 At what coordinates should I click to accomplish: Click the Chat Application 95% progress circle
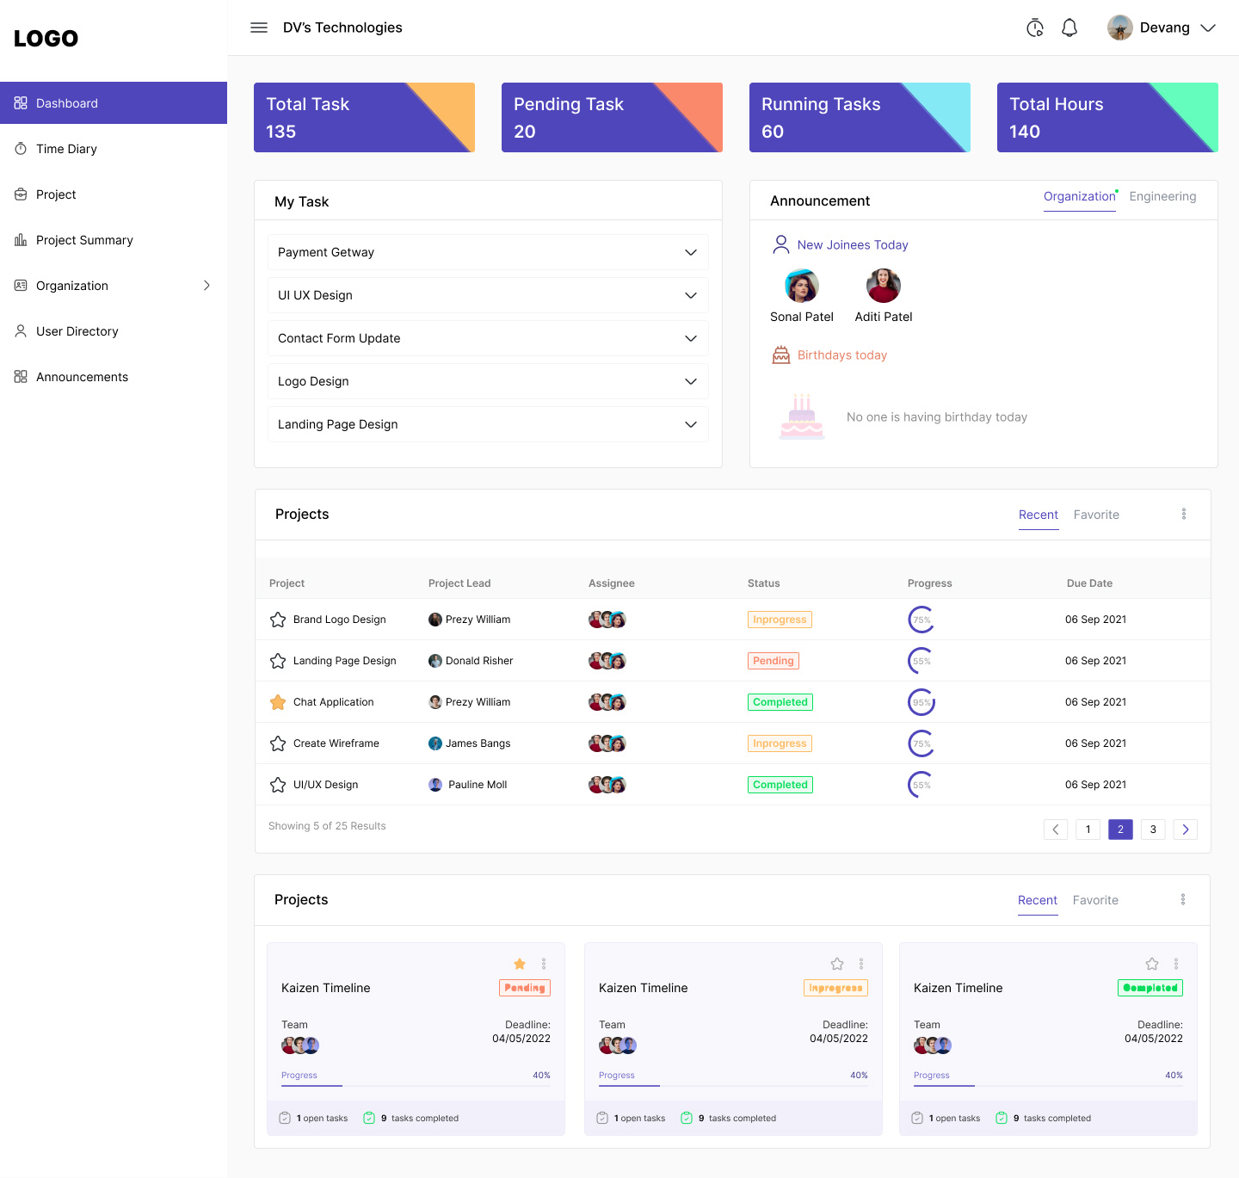pyautogui.click(x=921, y=701)
